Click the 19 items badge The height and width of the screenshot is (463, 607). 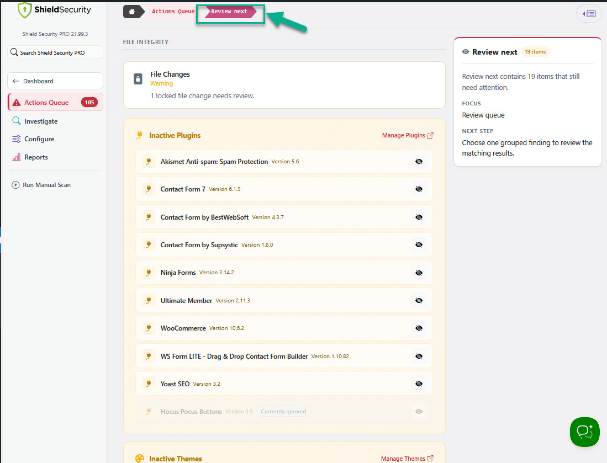[x=535, y=52]
